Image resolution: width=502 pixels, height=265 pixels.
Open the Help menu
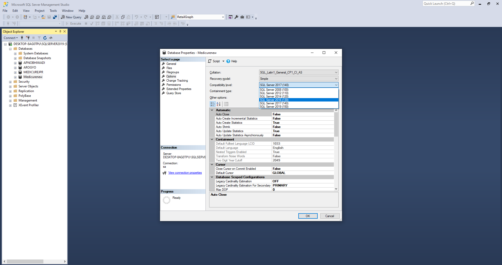pos(82,11)
